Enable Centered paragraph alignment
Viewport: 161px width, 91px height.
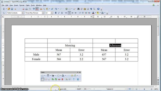point(69,13)
